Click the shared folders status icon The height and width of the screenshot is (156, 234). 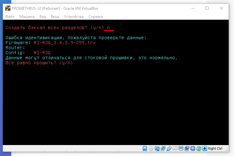pos(175,148)
